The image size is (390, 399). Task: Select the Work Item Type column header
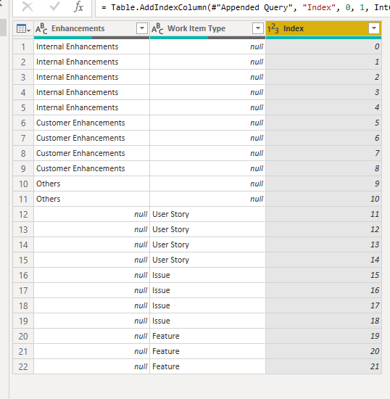click(x=208, y=28)
